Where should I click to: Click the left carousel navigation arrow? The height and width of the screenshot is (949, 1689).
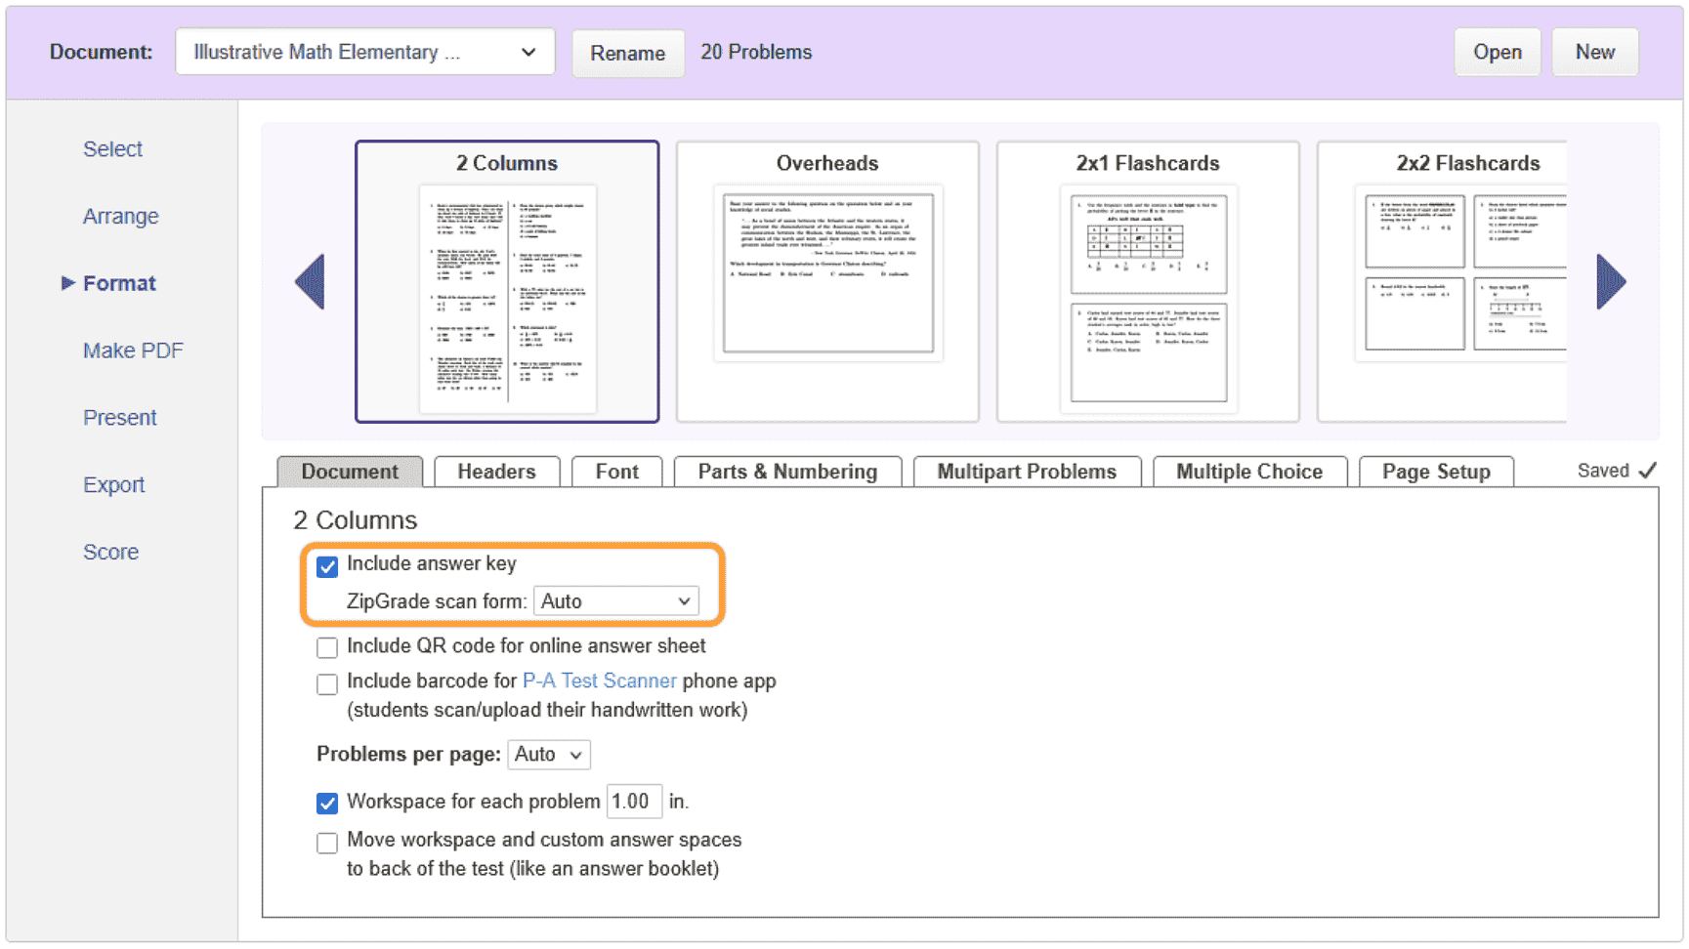(310, 281)
